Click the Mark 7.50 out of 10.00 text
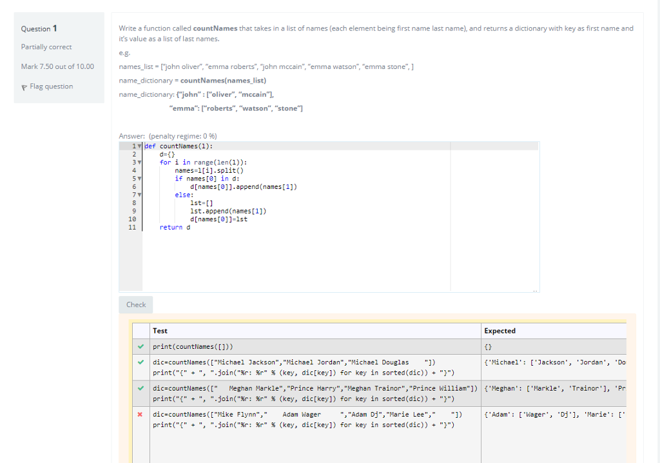The image size is (660, 463). (x=59, y=67)
